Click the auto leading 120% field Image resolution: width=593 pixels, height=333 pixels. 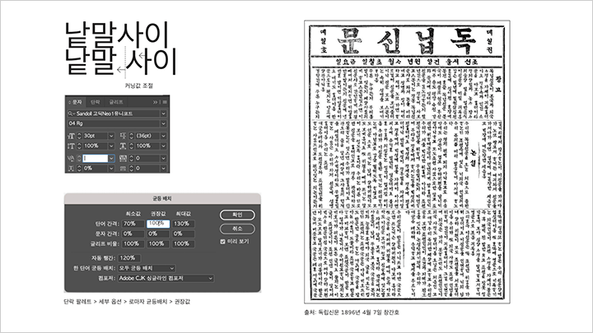tap(130, 258)
